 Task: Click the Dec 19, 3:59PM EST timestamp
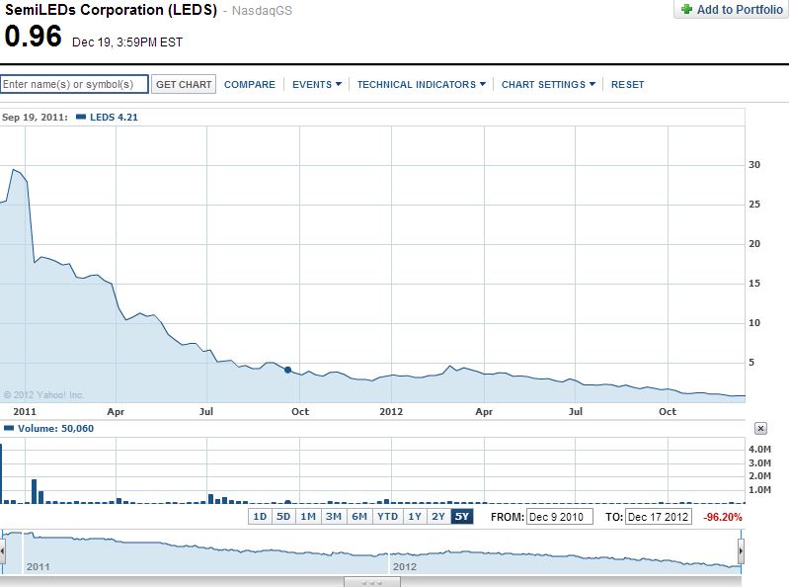pyautogui.click(x=127, y=42)
